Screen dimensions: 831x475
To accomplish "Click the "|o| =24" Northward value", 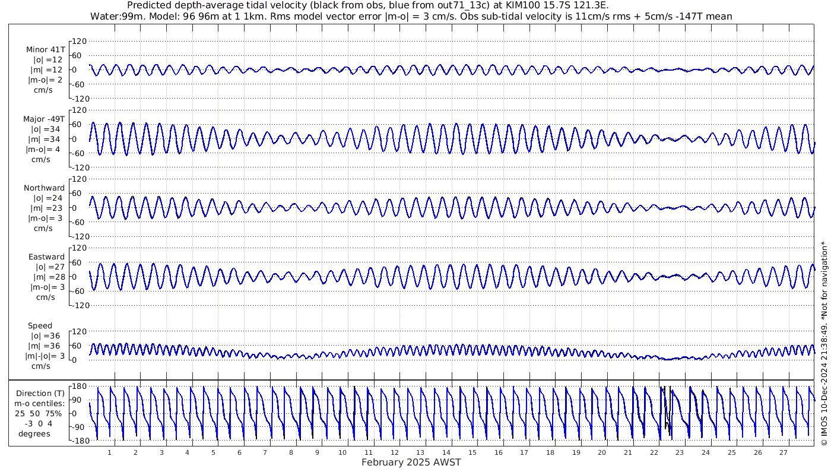I will (48, 198).
